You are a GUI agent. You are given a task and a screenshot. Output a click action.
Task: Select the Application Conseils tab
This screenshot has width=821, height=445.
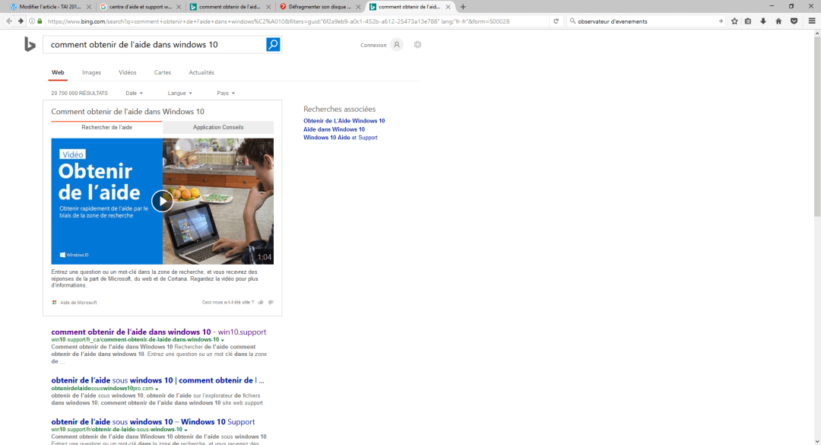point(218,127)
